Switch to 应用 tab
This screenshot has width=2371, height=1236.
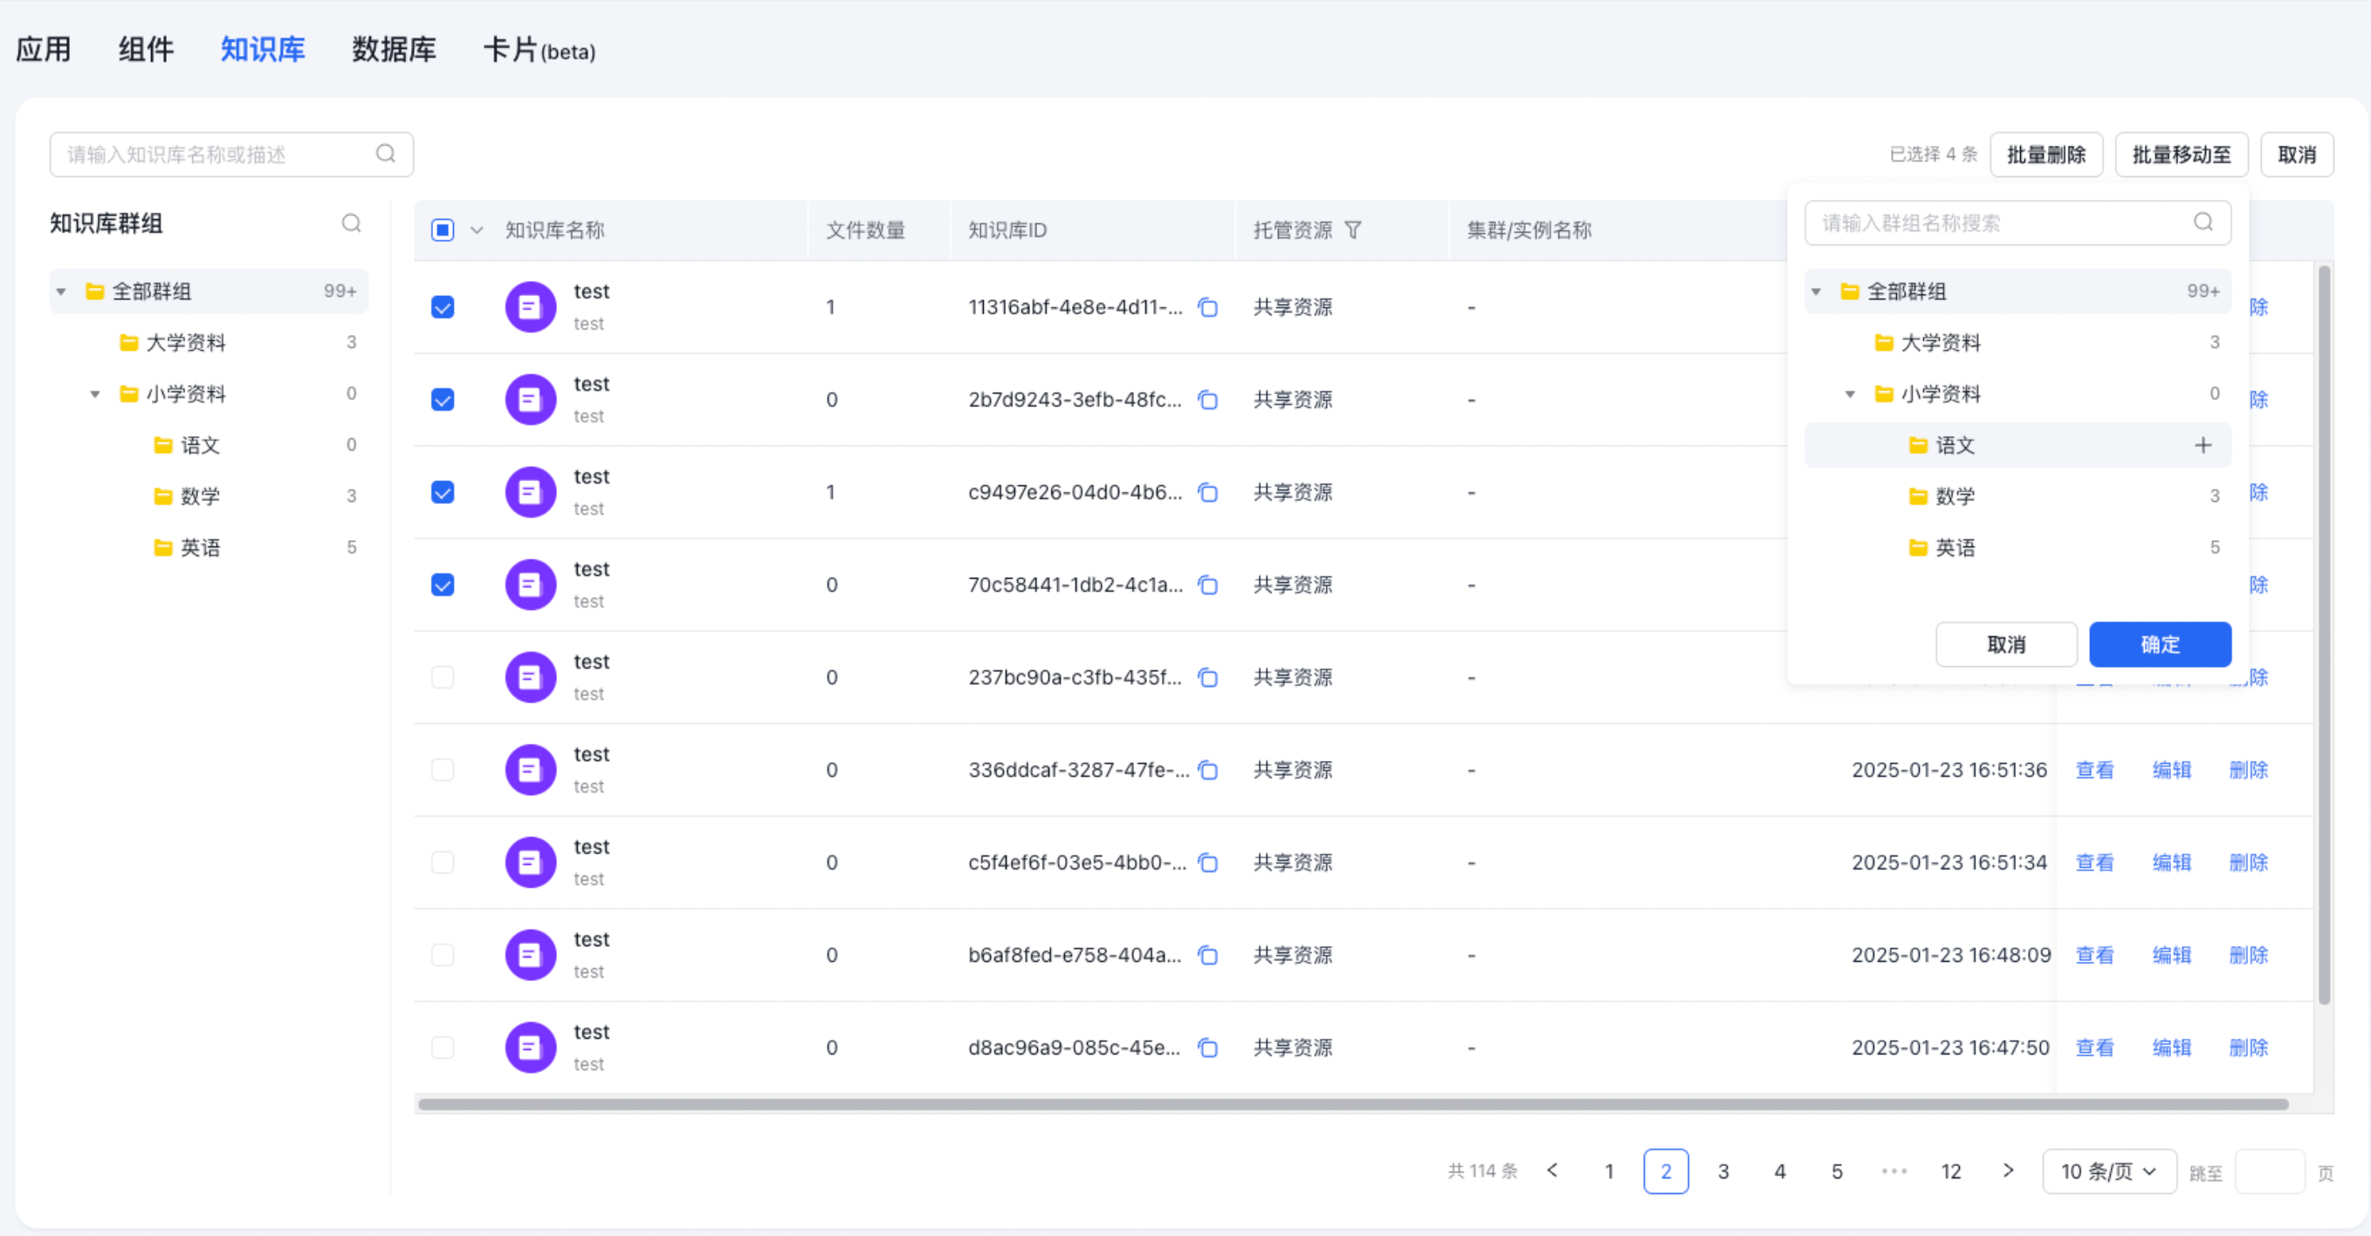point(44,49)
